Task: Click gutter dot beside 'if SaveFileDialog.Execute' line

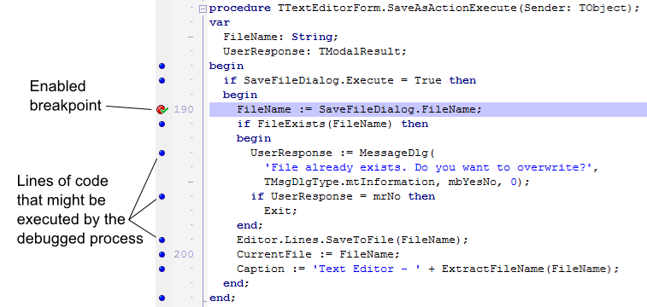Action: (162, 81)
